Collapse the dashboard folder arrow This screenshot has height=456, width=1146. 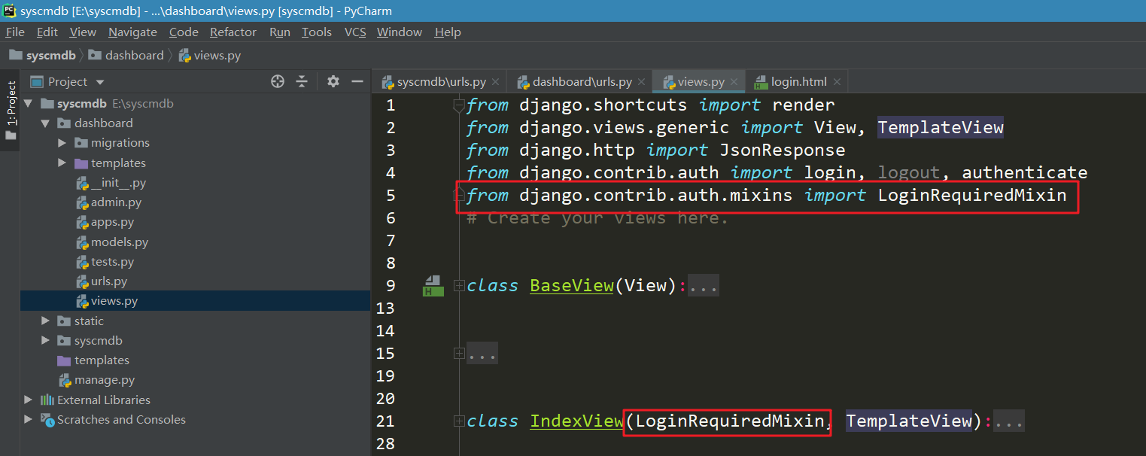[45, 123]
